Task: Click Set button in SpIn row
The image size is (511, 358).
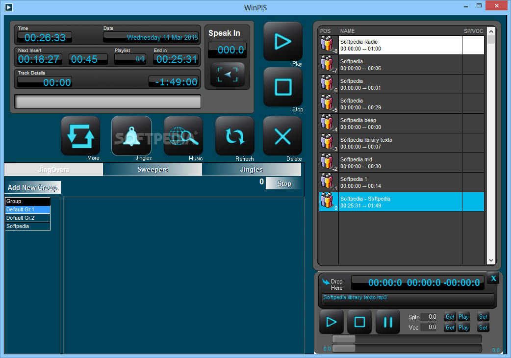Action: [483, 317]
